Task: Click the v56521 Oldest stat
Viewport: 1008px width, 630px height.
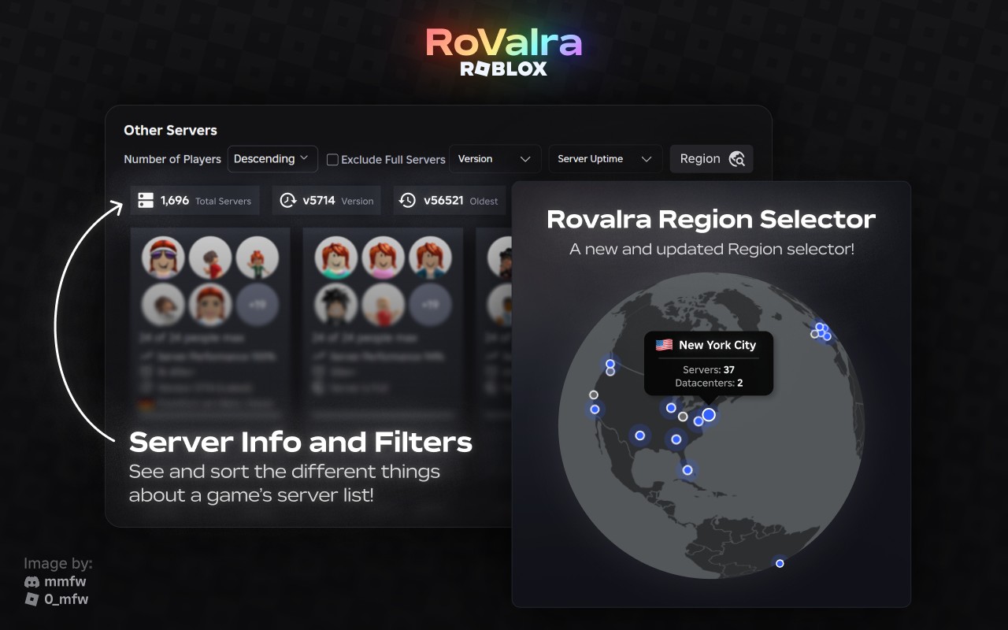Action: [450, 201]
